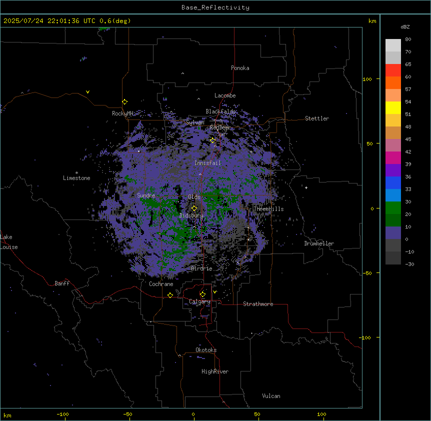
Task: Click the Innisfail city label
Action: point(207,163)
